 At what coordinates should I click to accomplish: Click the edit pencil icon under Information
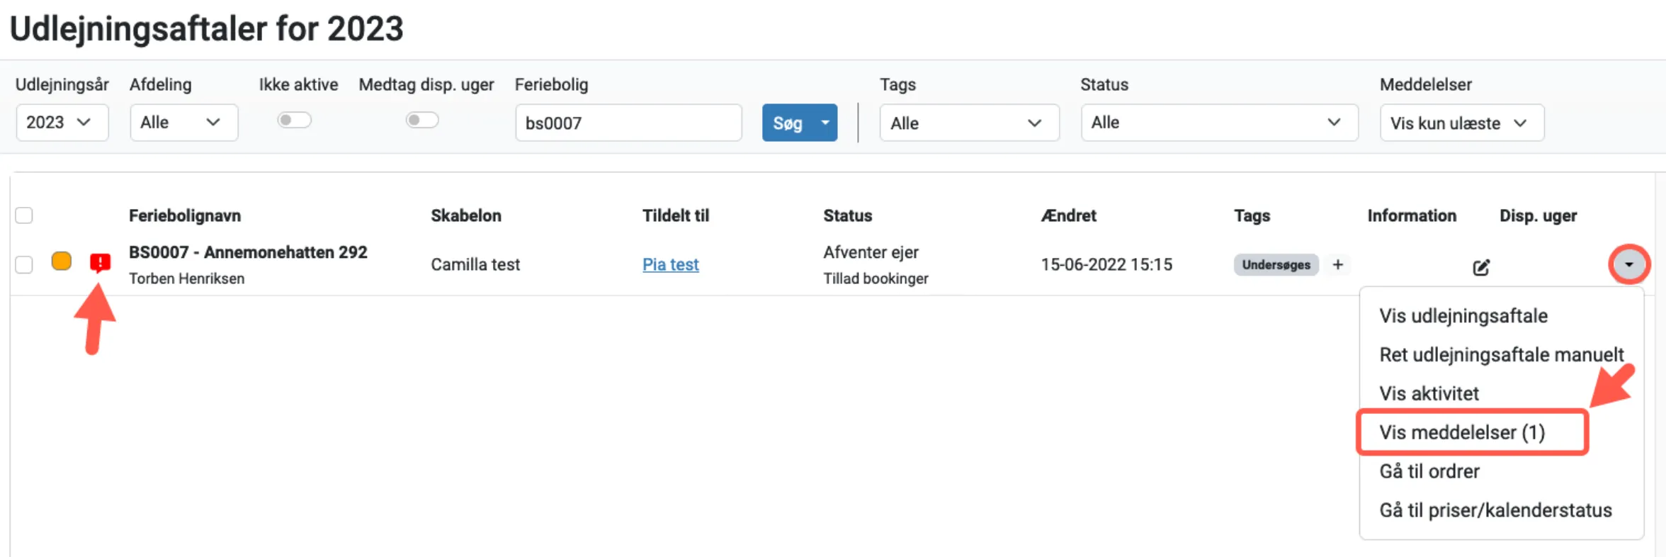click(1480, 267)
